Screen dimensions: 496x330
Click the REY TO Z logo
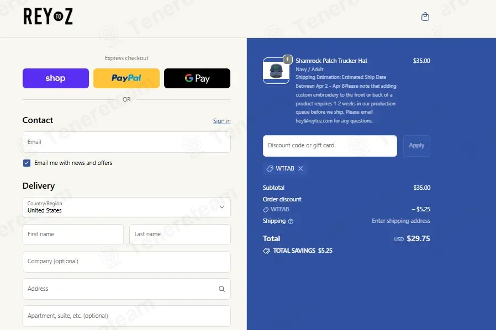pyautogui.click(x=48, y=17)
